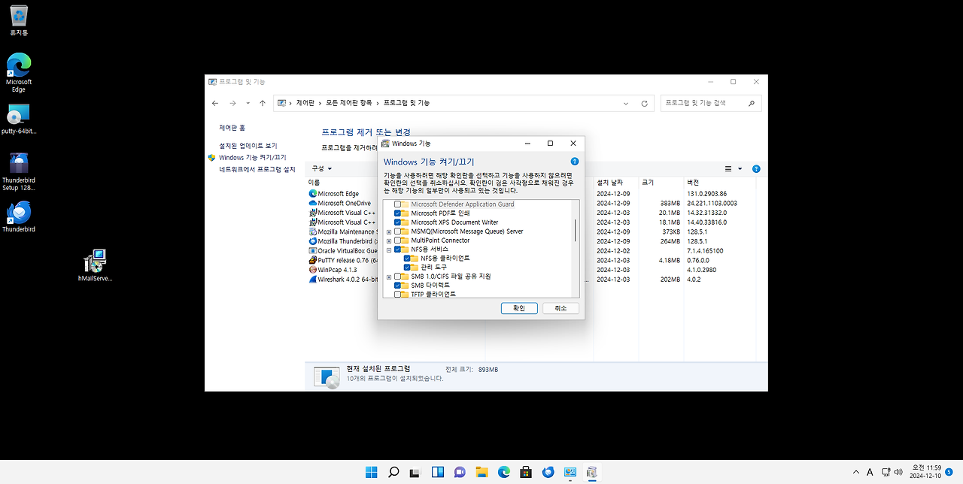Open the view options dropdown arrow
Image resolution: width=963 pixels, height=484 pixels.
tap(740, 169)
